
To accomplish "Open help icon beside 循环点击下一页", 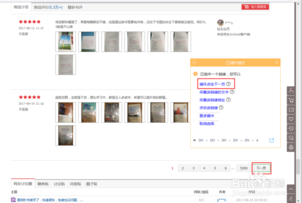I will point(228,84).
